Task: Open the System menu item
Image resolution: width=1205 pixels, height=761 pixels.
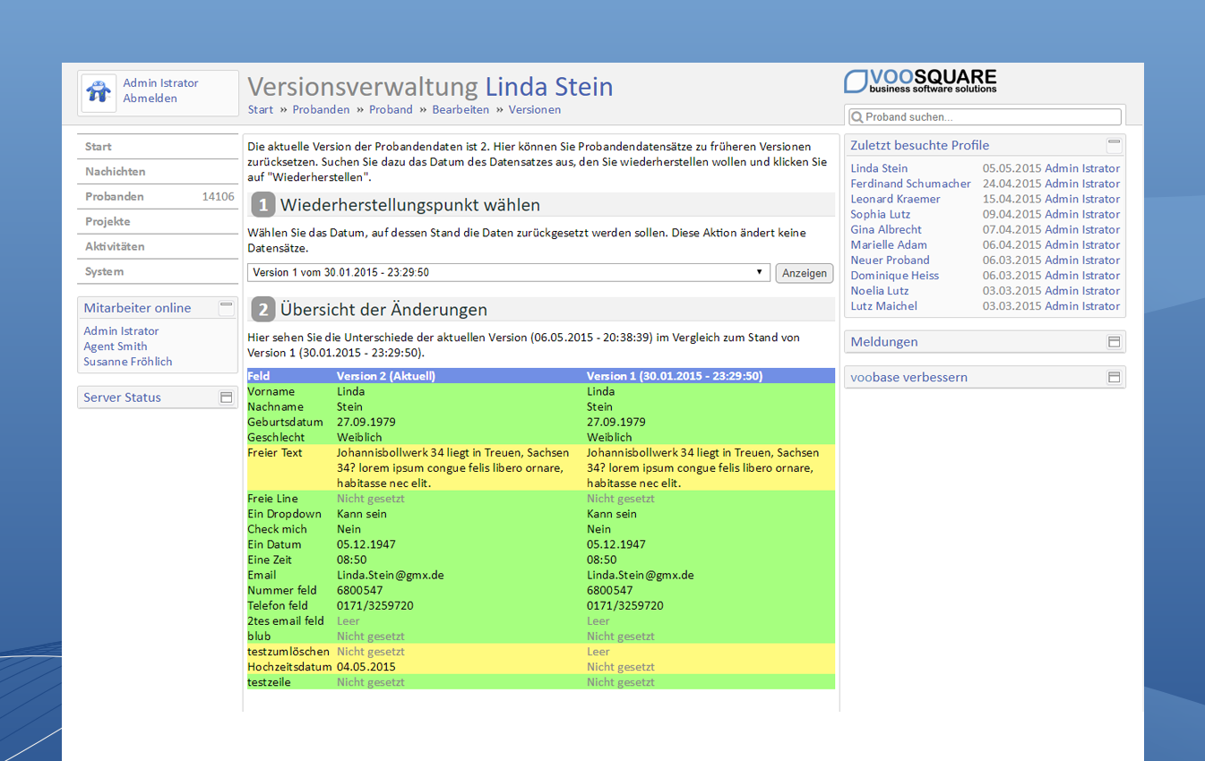Action: click(x=158, y=272)
